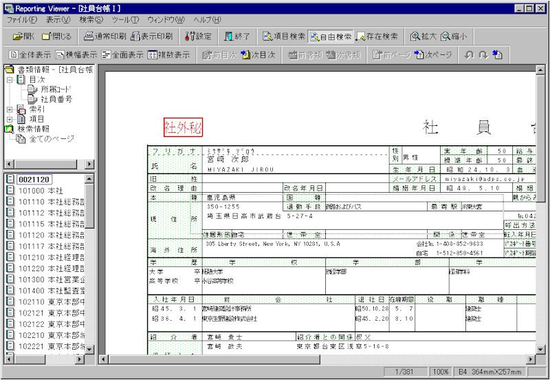Image resolution: width=550 pixels, height=380 pixels.
Task: Open the ツール(T) menu
Action: coord(125,20)
